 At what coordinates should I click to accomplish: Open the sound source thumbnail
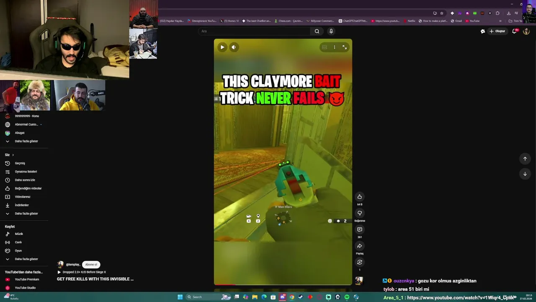pyautogui.click(x=359, y=281)
